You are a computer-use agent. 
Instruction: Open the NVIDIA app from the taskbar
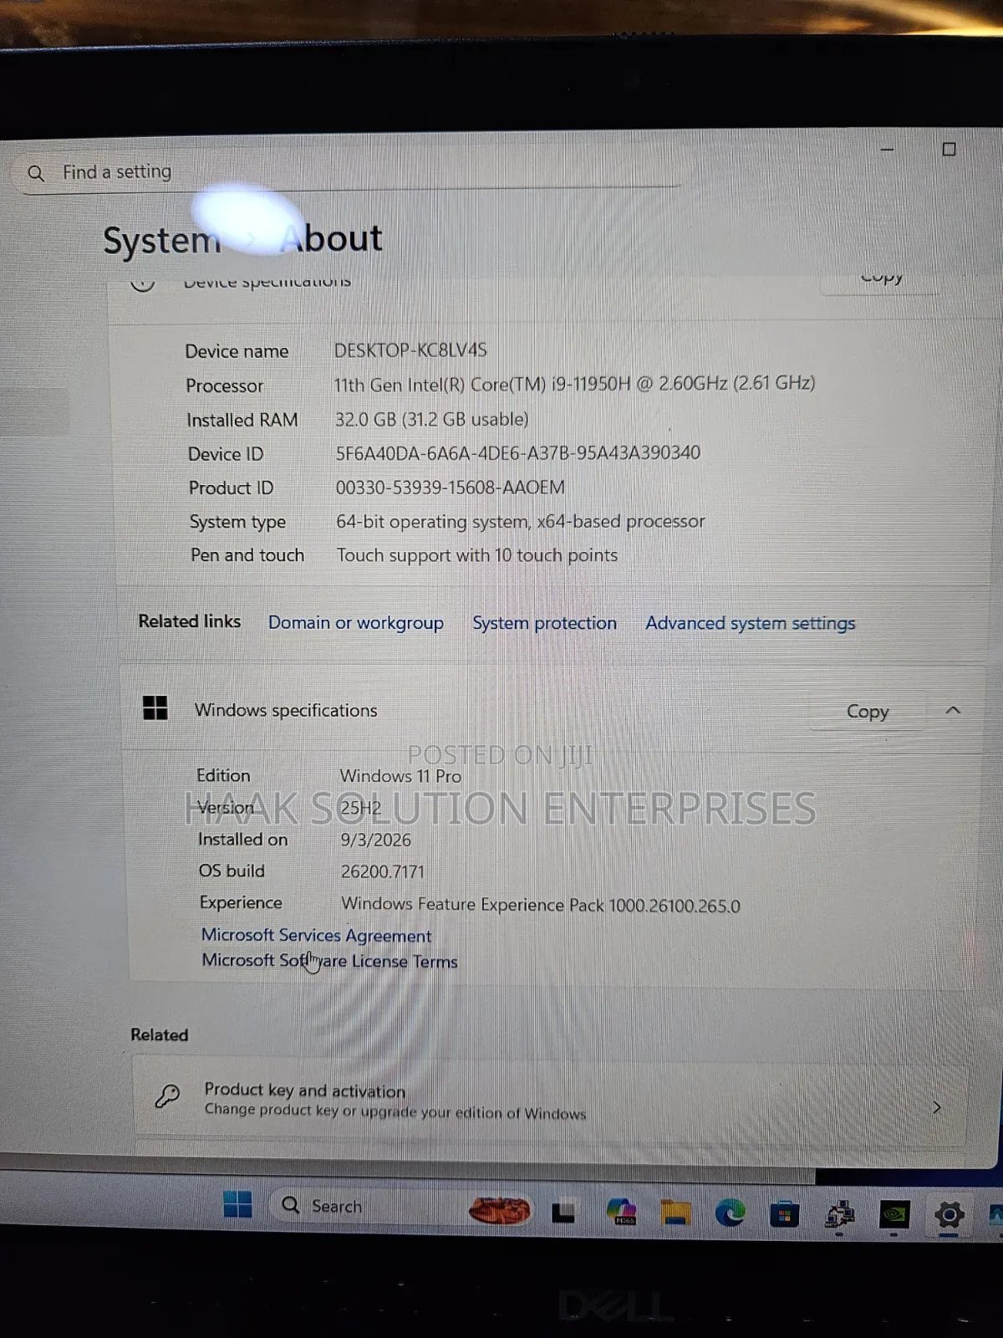tap(894, 1213)
